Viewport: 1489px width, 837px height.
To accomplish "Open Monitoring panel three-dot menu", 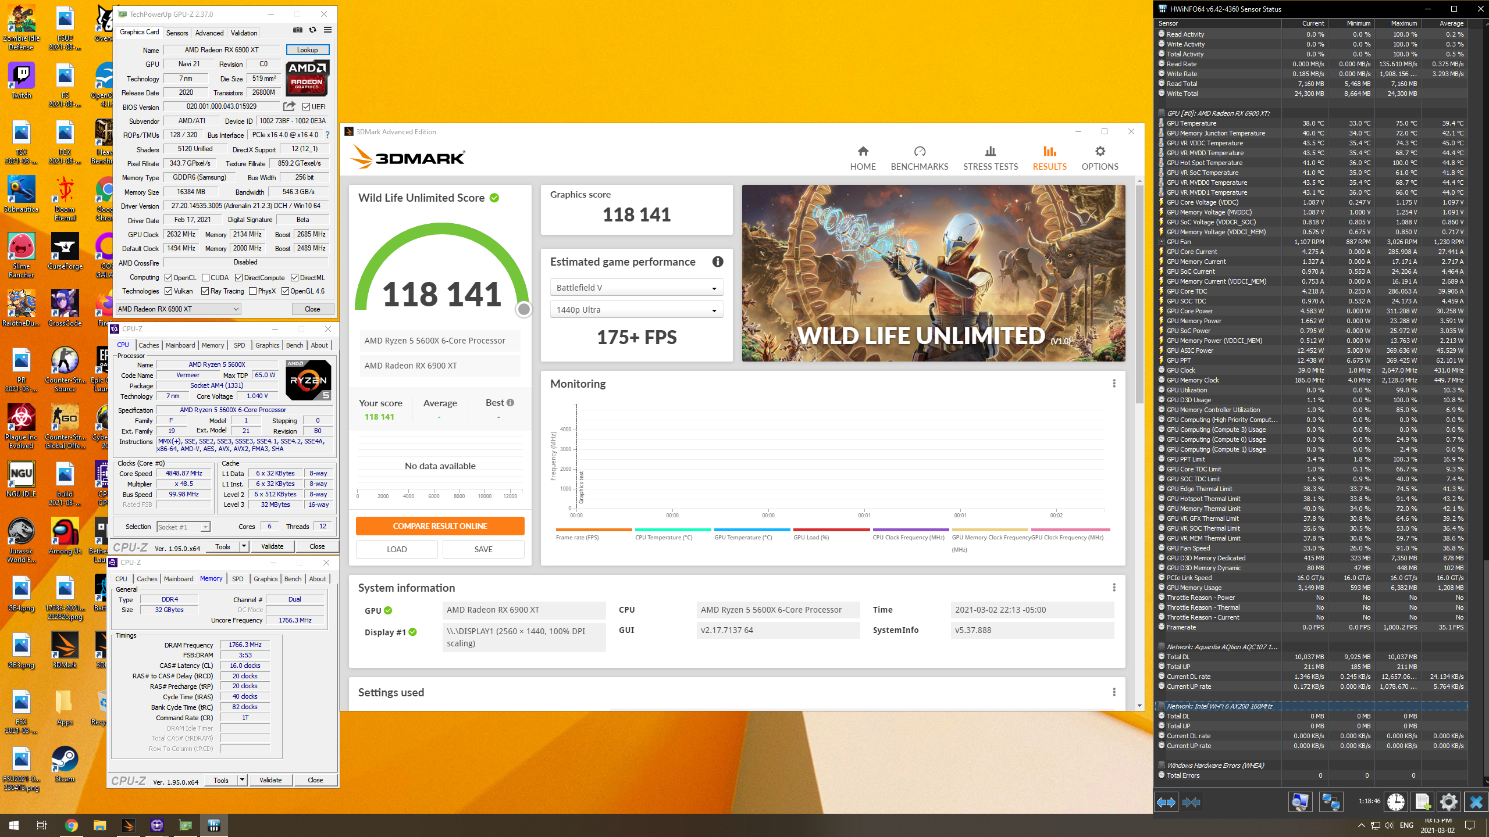I will 1114,384.
